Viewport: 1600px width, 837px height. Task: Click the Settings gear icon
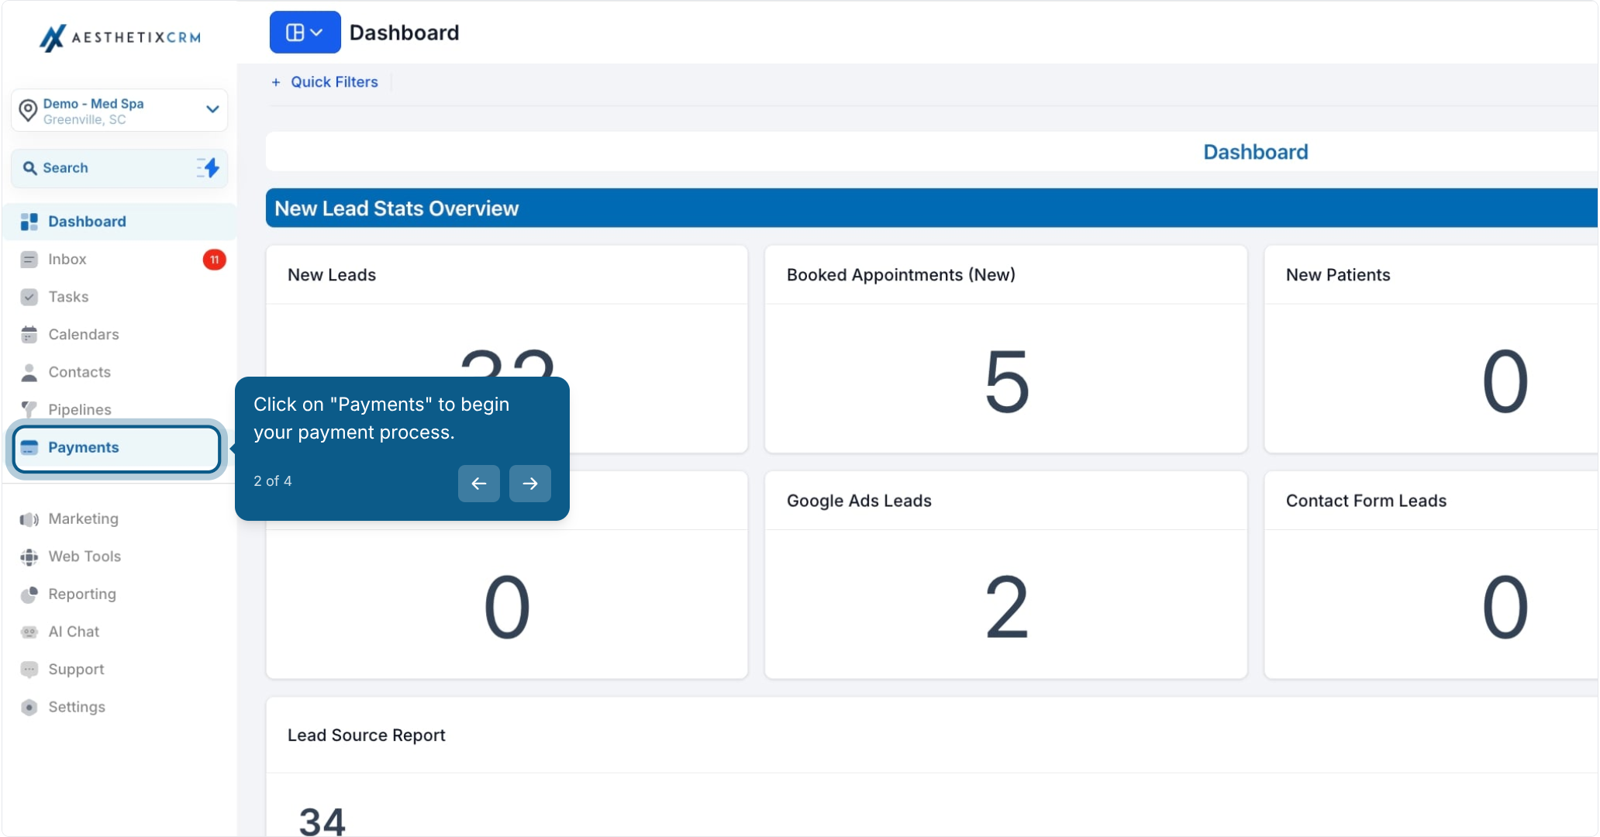29,707
